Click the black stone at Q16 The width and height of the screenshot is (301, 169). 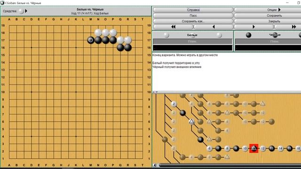coord(120,47)
